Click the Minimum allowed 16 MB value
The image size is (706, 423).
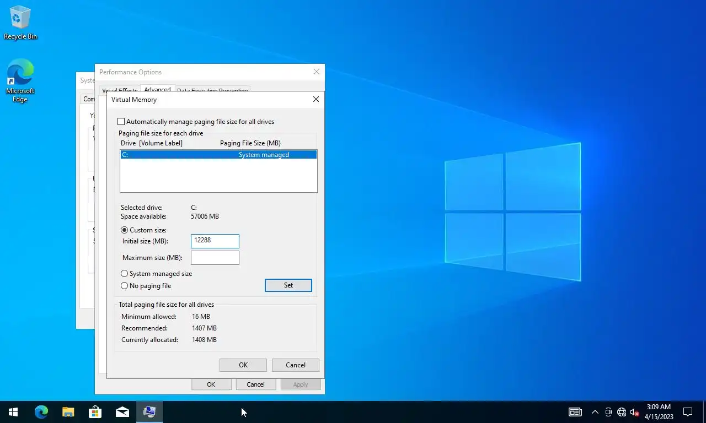pyautogui.click(x=201, y=317)
